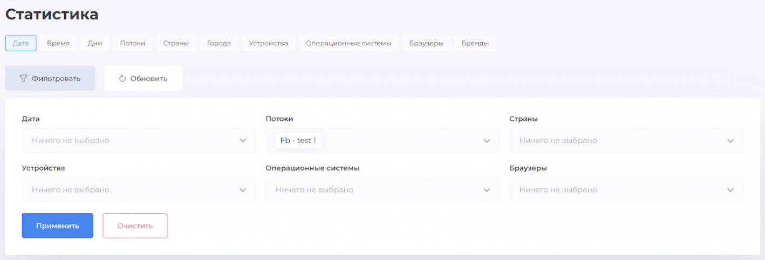Switch to the Браузеры tab
This screenshot has width=765, height=260.
tap(426, 43)
